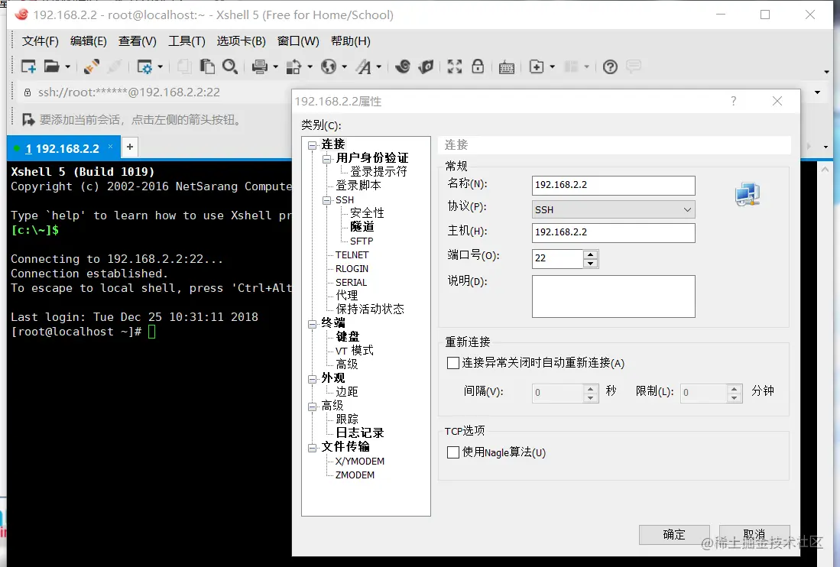Open the 工具(T) menu
The height and width of the screenshot is (567, 840).
[186, 41]
